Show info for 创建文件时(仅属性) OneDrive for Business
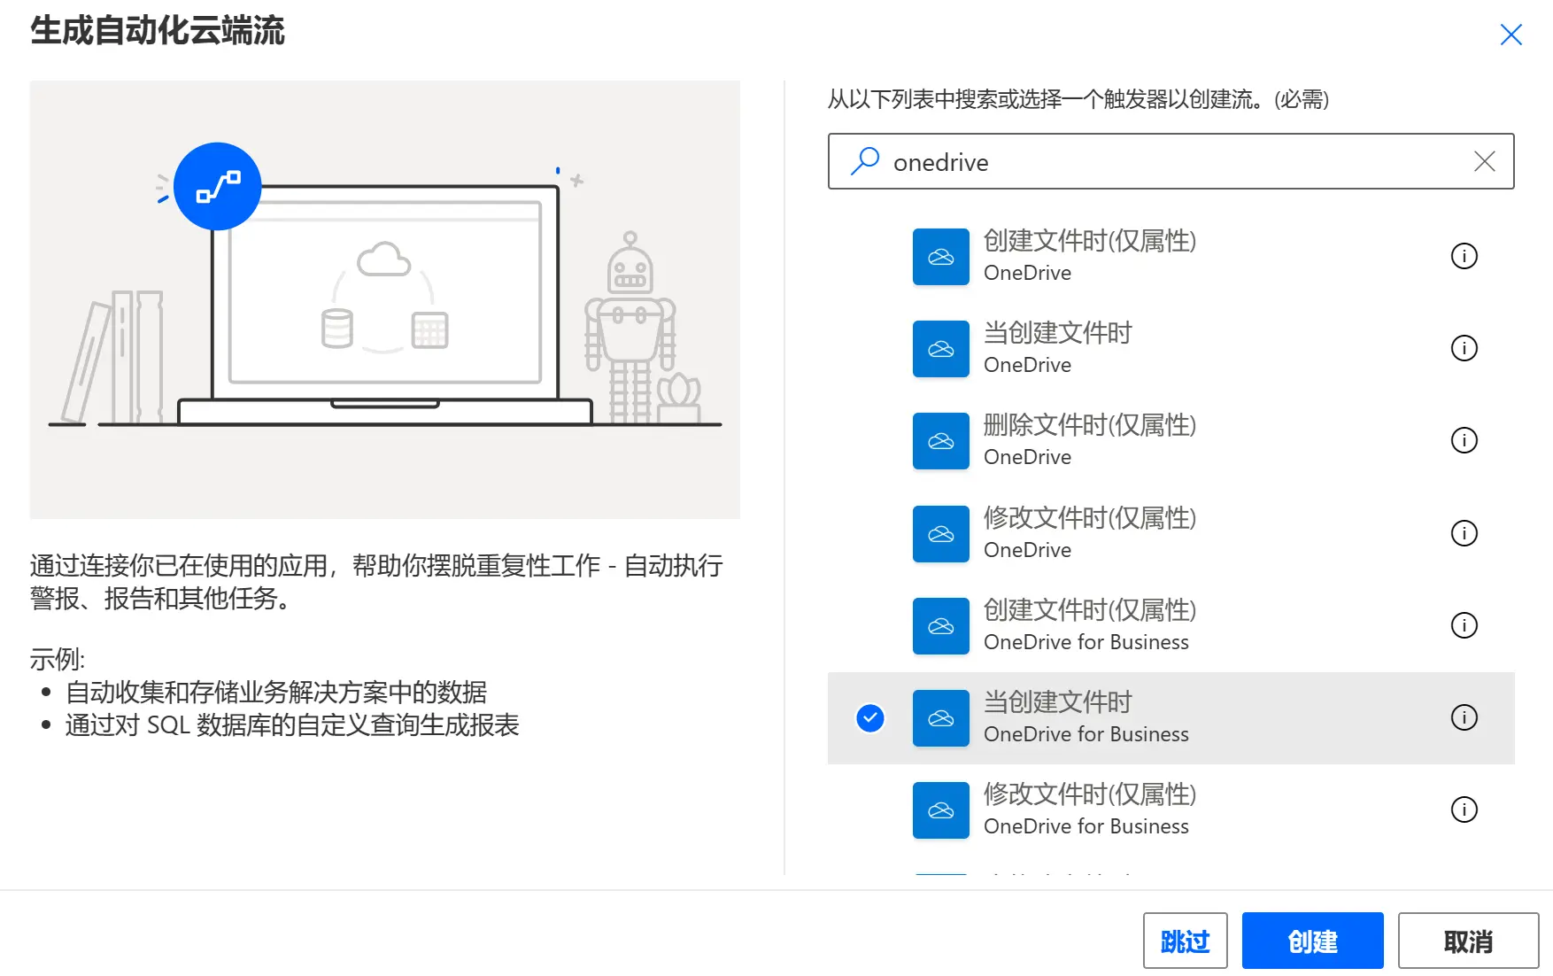Image resolution: width=1553 pixels, height=976 pixels. [1464, 625]
